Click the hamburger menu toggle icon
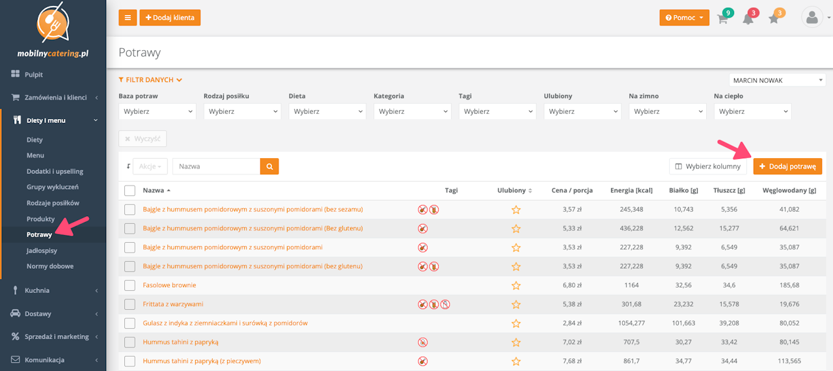Viewport: 833px width, 371px height. pyautogui.click(x=128, y=18)
